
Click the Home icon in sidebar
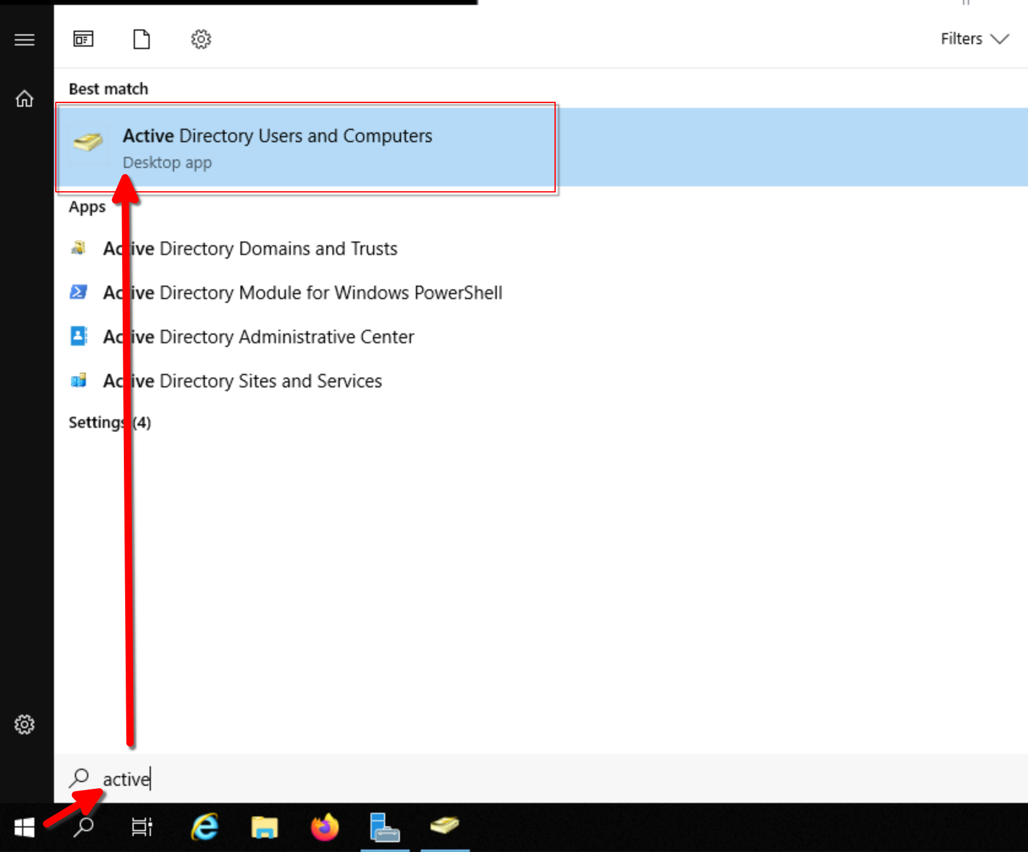[x=25, y=99]
